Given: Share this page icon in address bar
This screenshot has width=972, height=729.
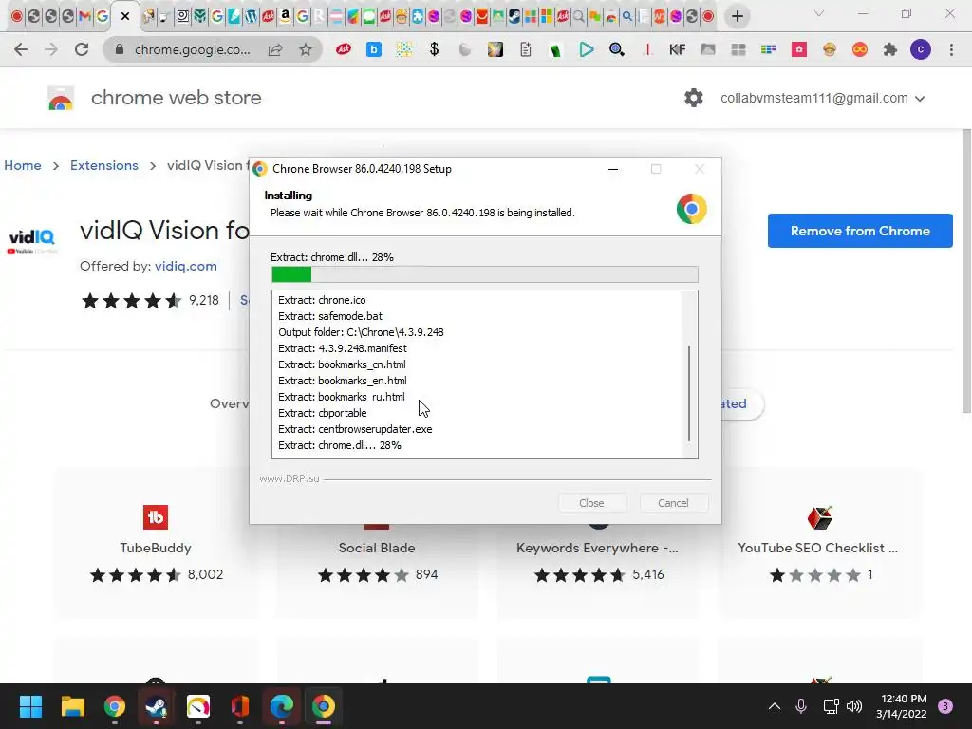Looking at the screenshot, I should [275, 49].
